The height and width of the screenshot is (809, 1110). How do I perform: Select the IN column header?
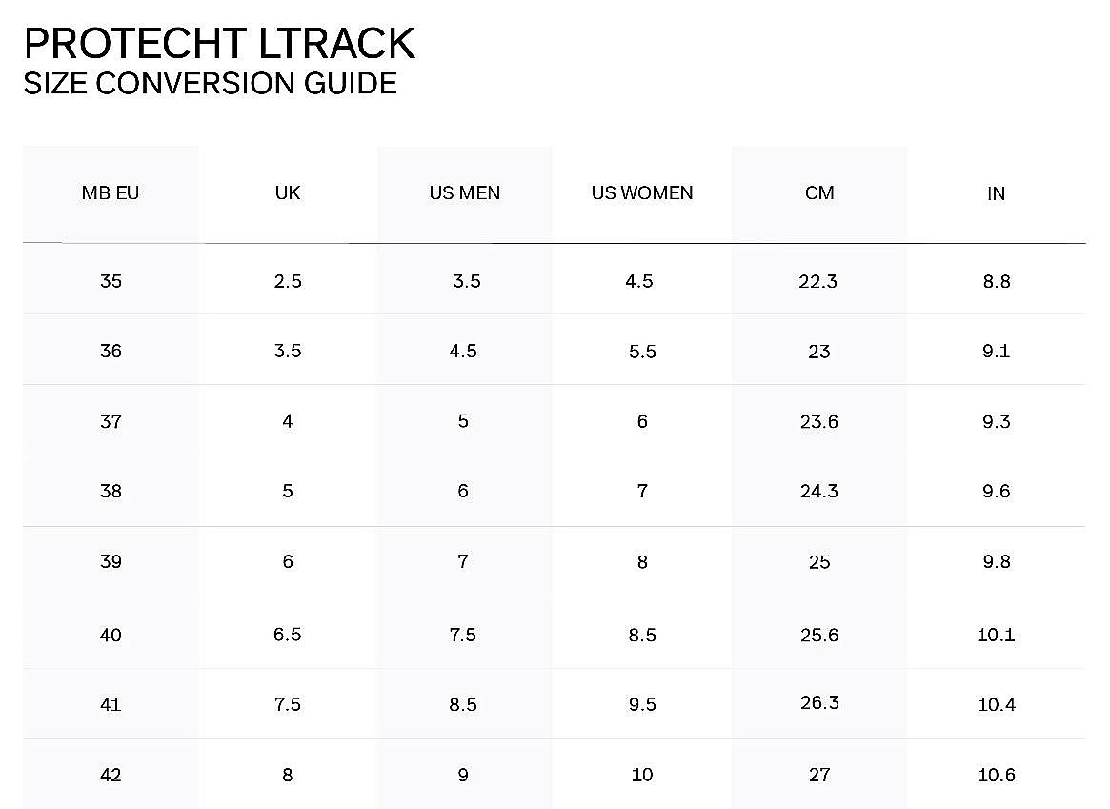996,193
